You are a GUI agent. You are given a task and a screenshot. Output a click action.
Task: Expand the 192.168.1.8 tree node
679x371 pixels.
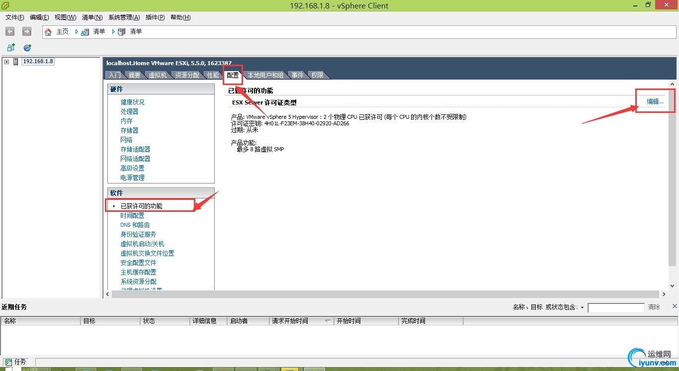[x=6, y=62]
